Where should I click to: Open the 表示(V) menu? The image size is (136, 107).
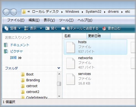click(x=49, y=20)
